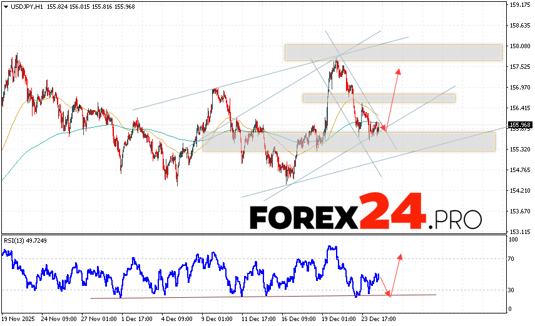Click the 1 Dec 17:00 time label

pos(138,318)
